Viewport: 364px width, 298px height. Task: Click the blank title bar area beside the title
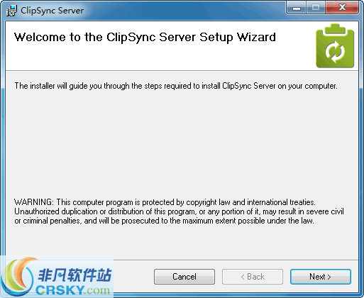click(184, 10)
